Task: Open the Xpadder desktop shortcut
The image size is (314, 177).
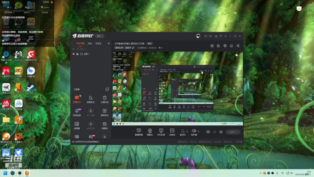Action: tap(18, 56)
